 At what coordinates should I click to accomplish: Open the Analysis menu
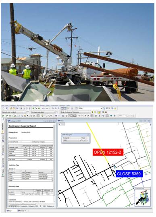[x=36, y=105]
